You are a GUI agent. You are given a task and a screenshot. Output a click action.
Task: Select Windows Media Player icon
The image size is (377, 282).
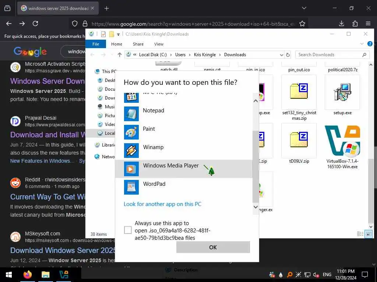(x=131, y=169)
